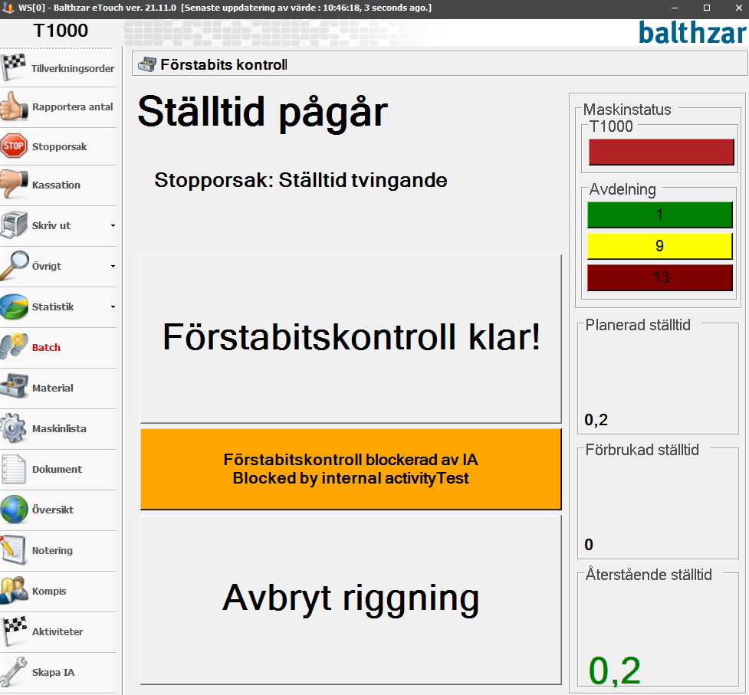This screenshot has height=695, width=749.
Task: Click the Rapportera antal thumbs-up icon
Action: tap(14, 107)
